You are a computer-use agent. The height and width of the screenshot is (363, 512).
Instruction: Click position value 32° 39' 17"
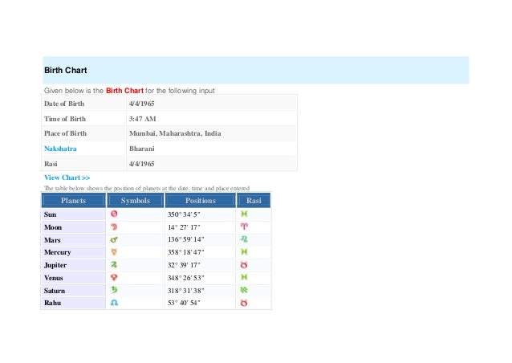pyautogui.click(x=184, y=265)
